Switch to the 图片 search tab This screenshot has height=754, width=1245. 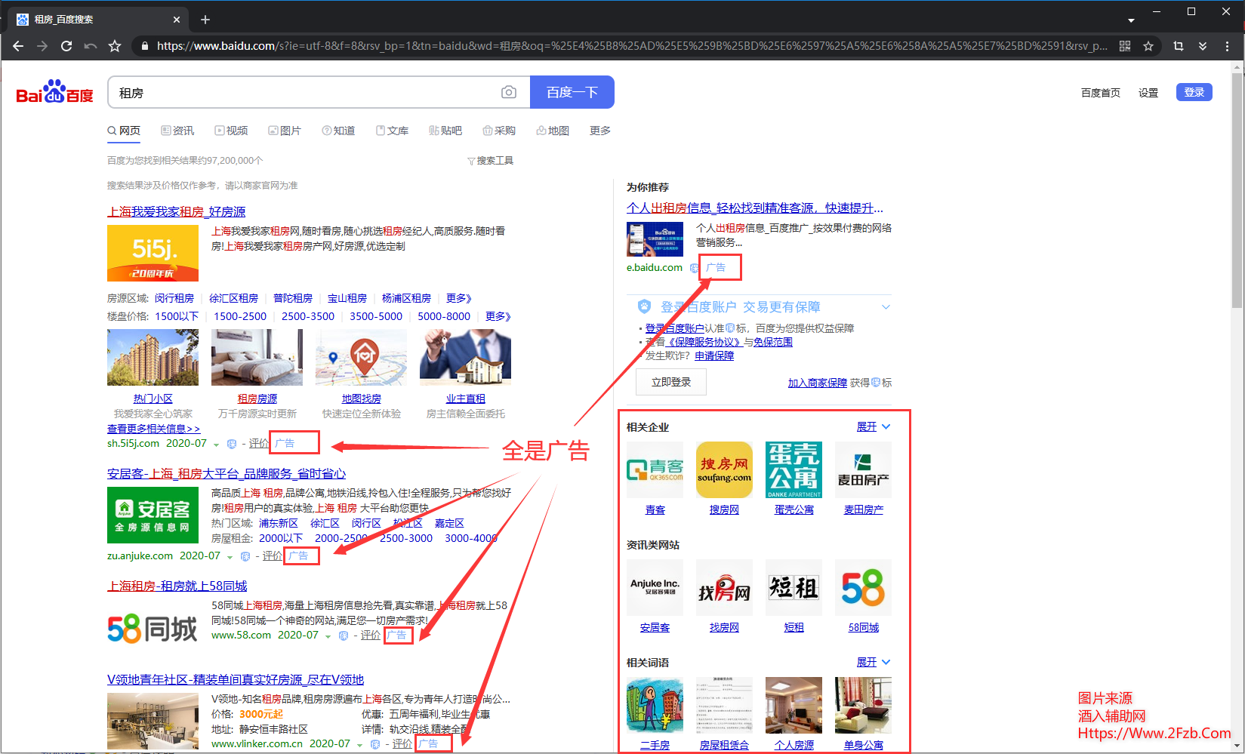click(285, 131)
